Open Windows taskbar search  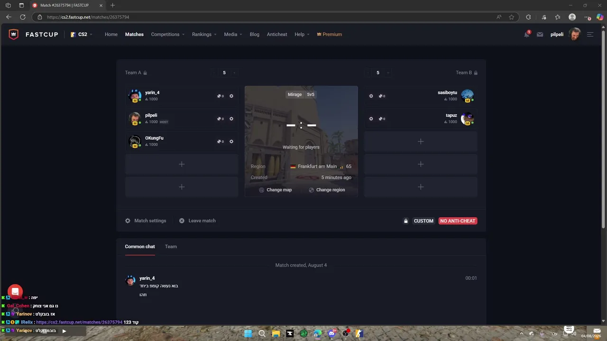pyautogui.click(x=262, y=333)
